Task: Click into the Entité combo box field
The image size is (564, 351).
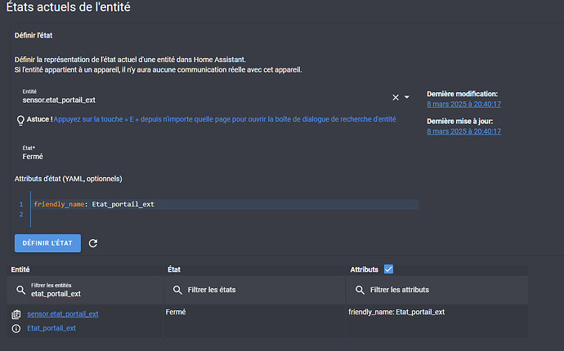Action: click(x=205, y=97)
